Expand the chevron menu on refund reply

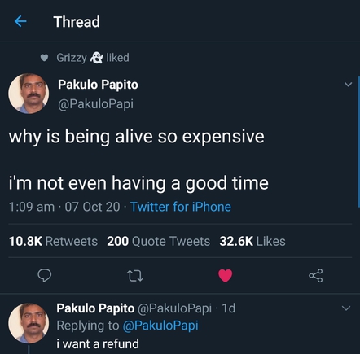pyautogui.click(x=346, y=308)
